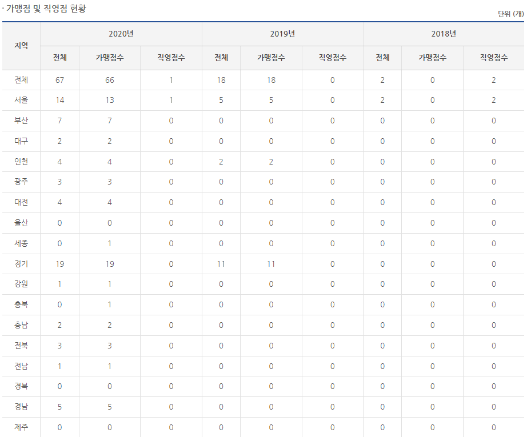Click 2018 전체 value 2 in 전체 row
Viewport: 527px width, 437px height.
[382, 80]
